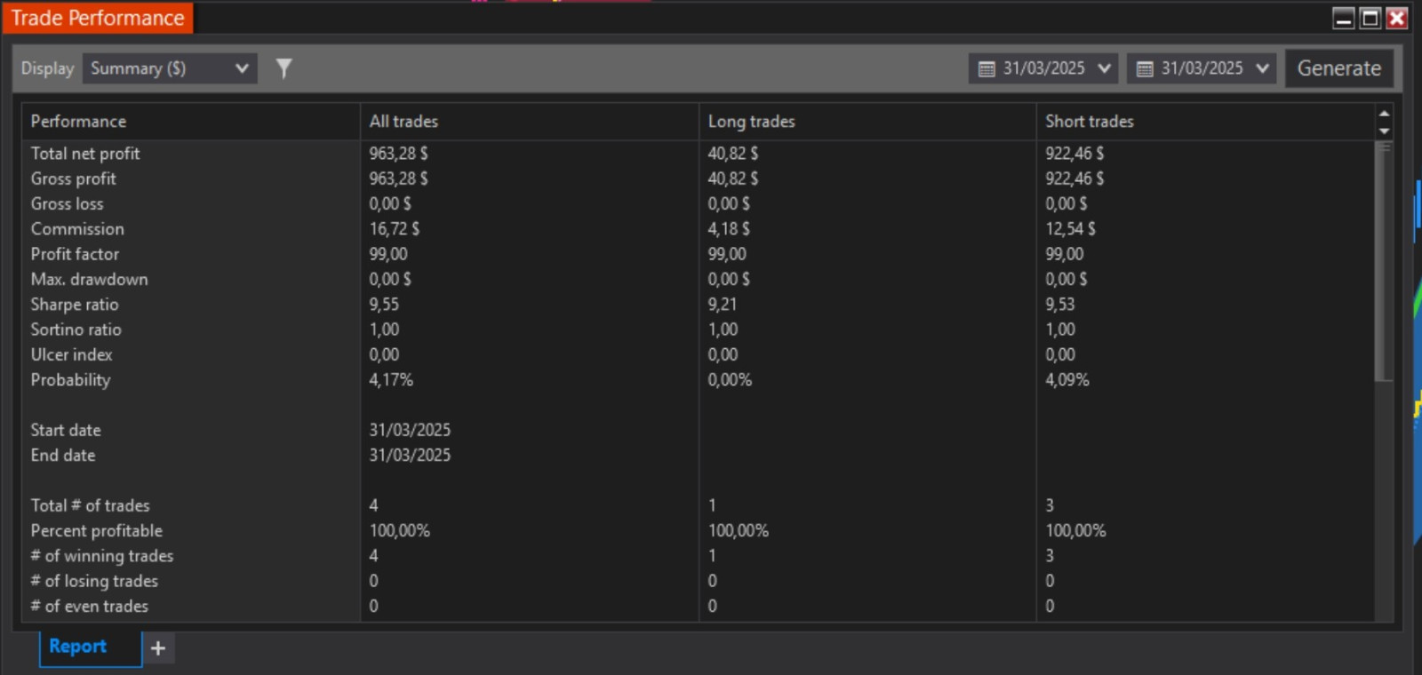Viewport: 1422px width, 675px height.
Task: Select the Ulcer index row label
Action: click(x=71, y=354)
